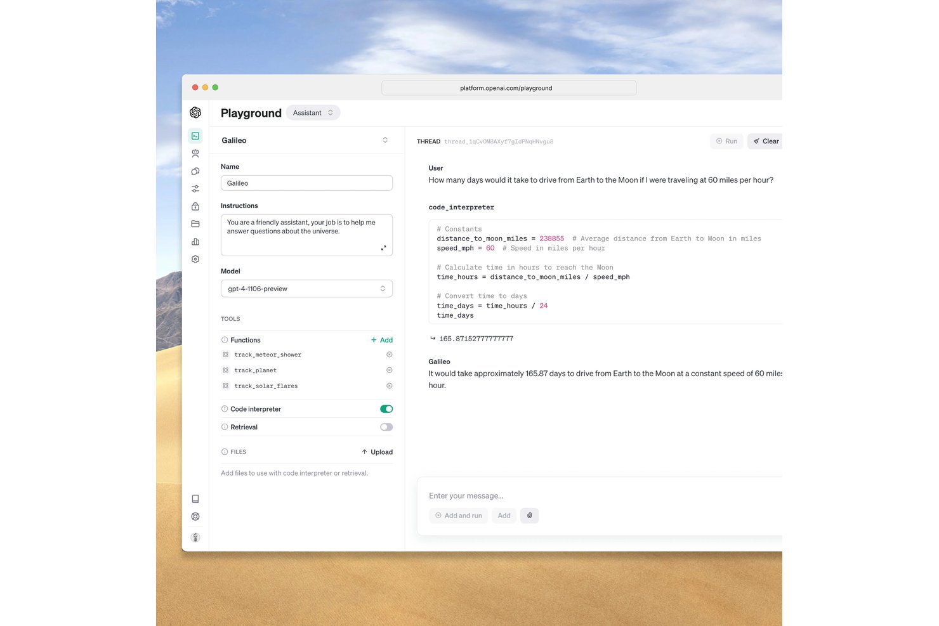Click the code_interpreter label
Screen dimensions: 939x626
(461, 207)
